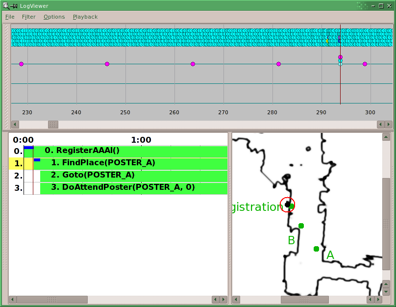Viewport: 396px width, 307px height.
Task: Select magenta event marker near 299
Action: click(x=365, y=64)
